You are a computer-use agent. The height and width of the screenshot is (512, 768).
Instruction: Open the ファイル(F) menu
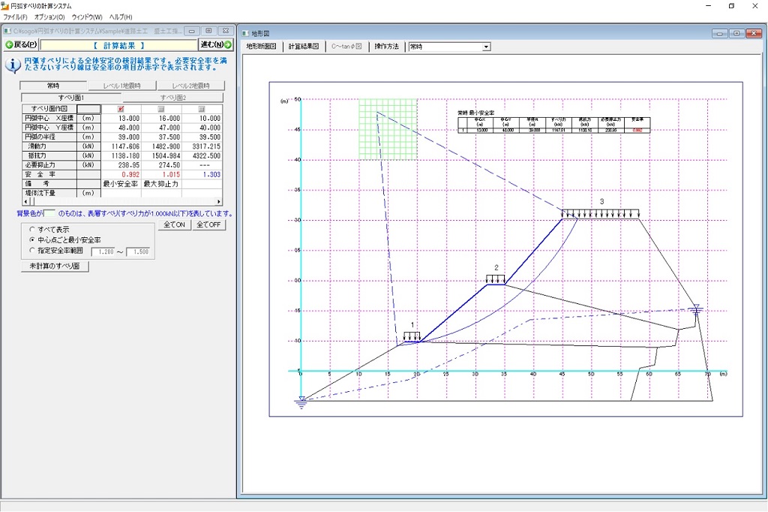tap(15, 17)
